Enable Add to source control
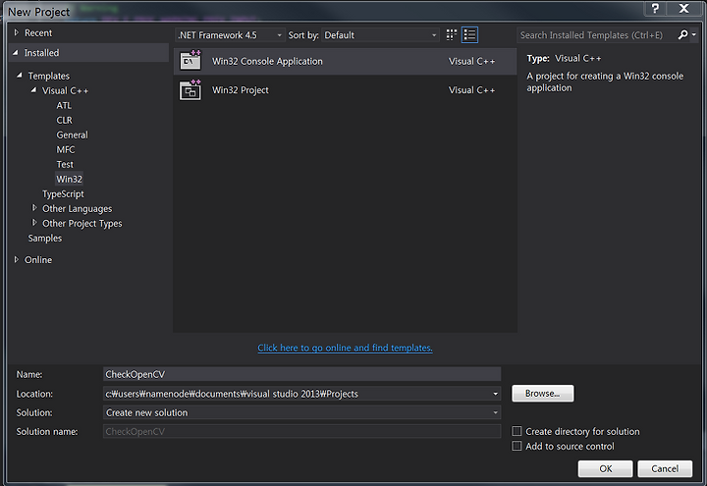 coord(517,446)
